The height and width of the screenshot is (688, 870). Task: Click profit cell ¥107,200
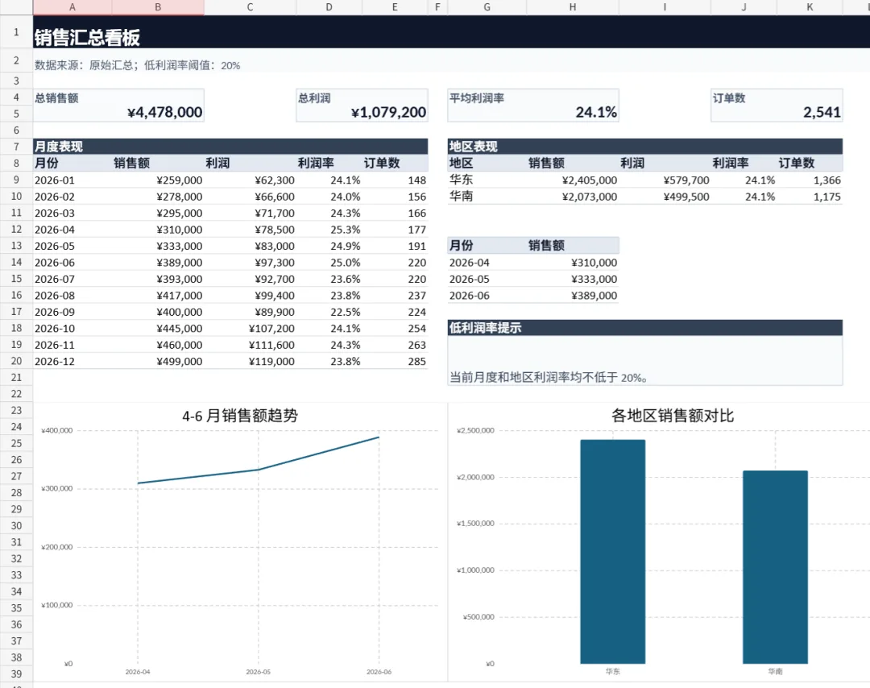pos(251,329)
